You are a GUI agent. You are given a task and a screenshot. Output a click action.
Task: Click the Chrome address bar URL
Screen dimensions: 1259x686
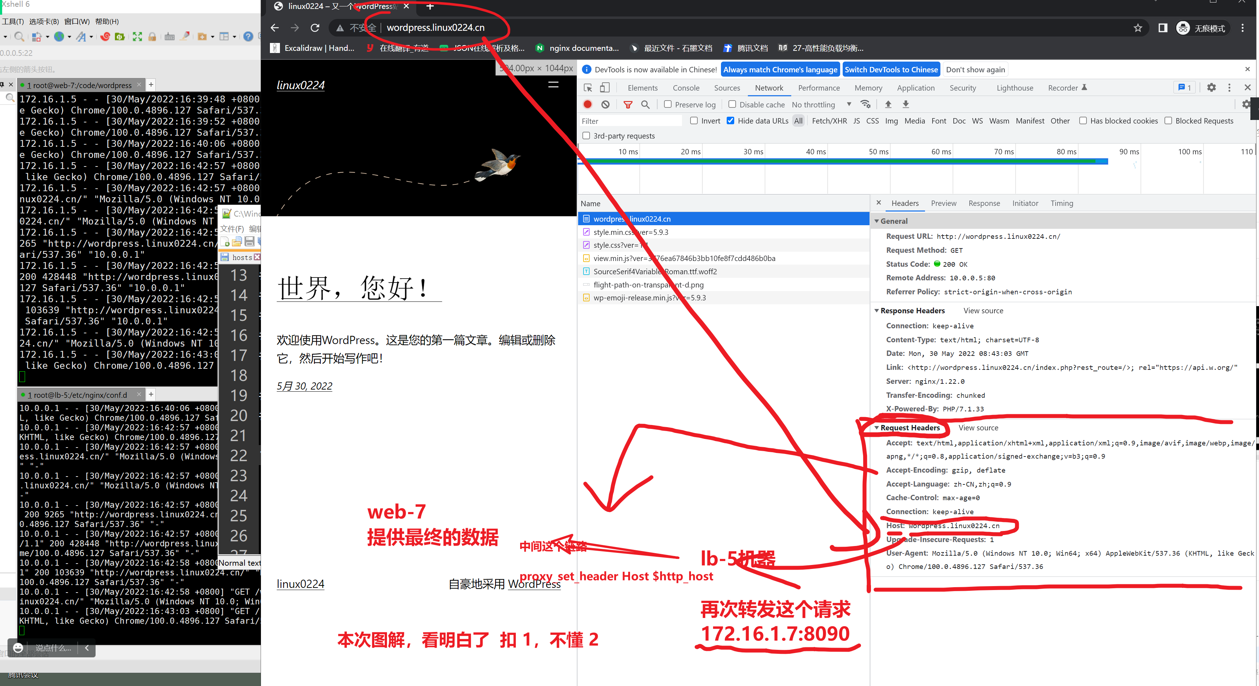[435, 28]
